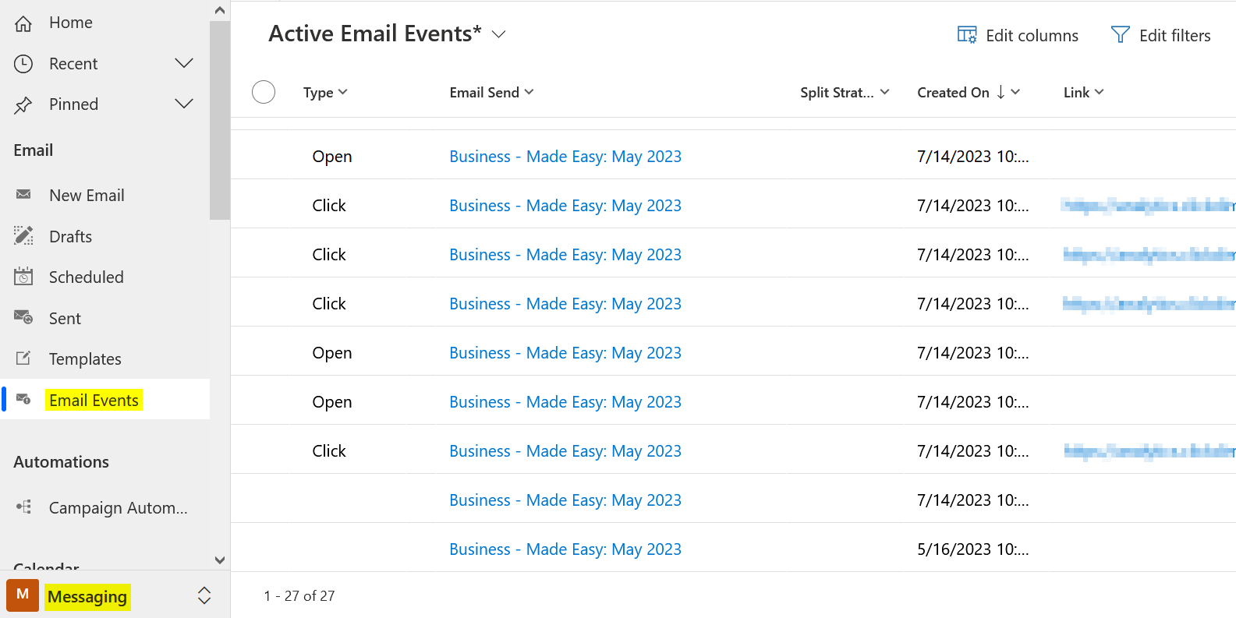1236x618 pixels.
Task: Click the Scheduled calendar icon
Action: coord(23,277)
